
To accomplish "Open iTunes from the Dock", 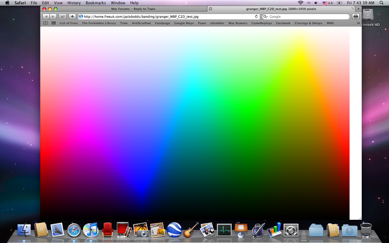I will pos(90,230).
